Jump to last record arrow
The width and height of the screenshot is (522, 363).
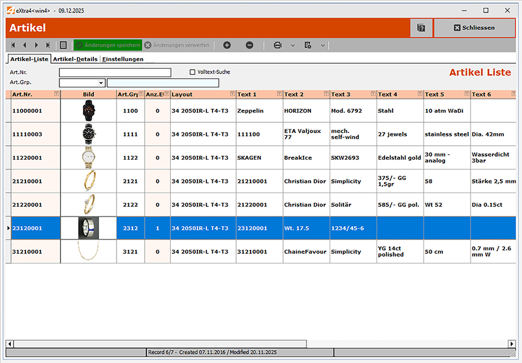pos(48,45)
